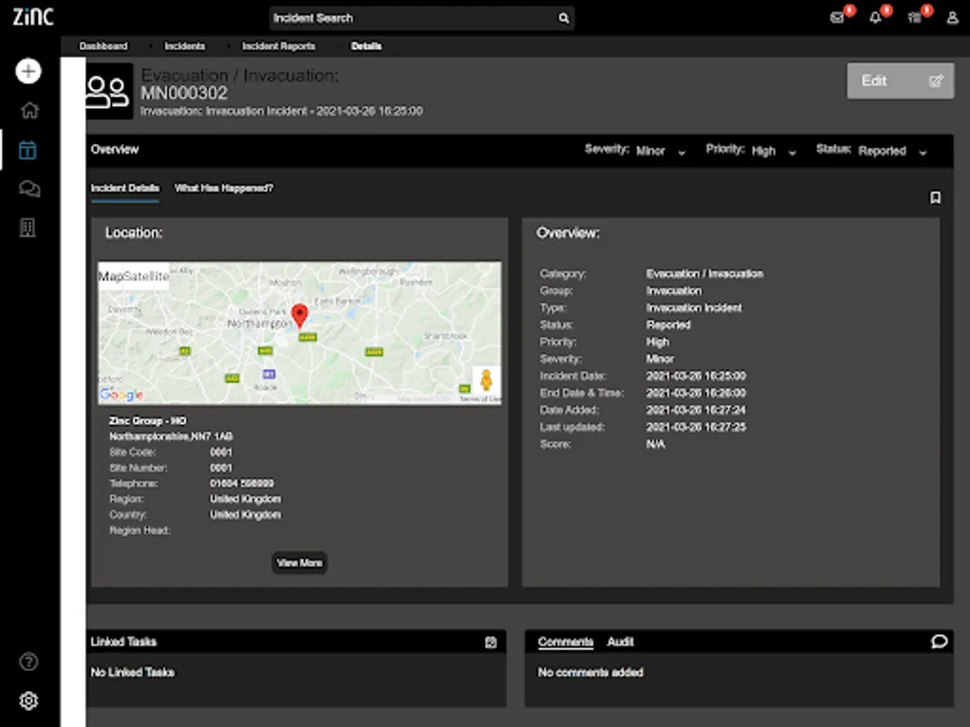Click the plus add-new icon in sidebar
Viewport: 970px width, 727px height.
tap(28, 71)
